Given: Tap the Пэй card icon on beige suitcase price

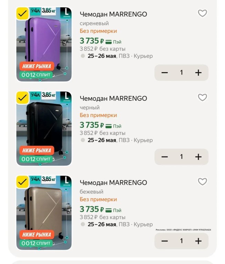Looking at the screenshot, I should (x=109, y=210).
